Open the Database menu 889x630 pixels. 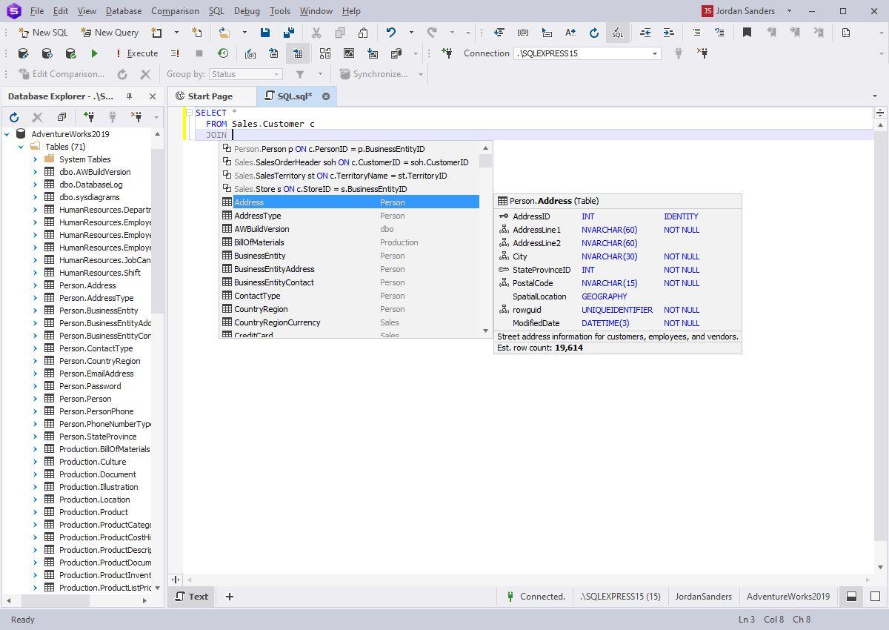coord(123,11)
